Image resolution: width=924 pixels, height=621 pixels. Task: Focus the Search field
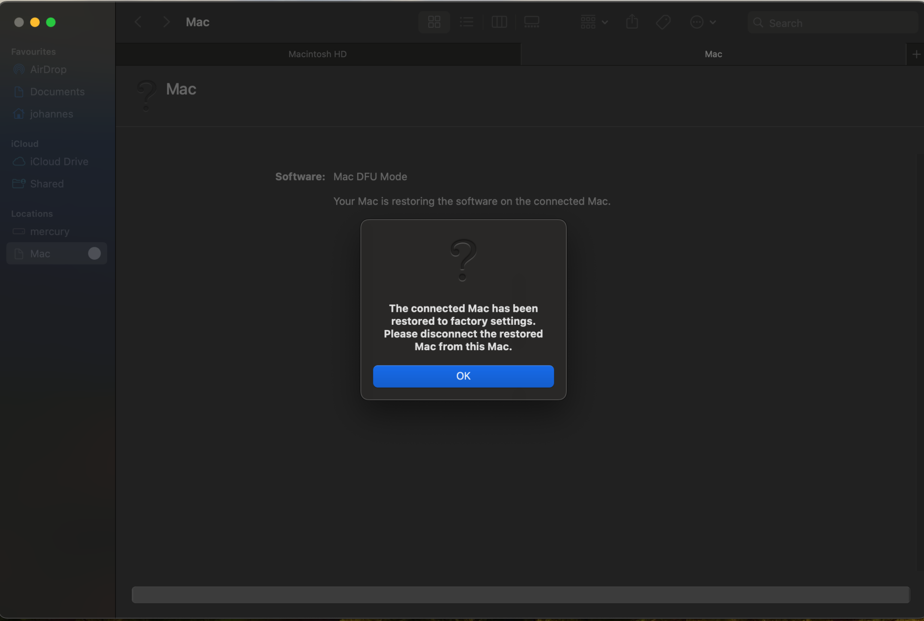pos(833,23)
